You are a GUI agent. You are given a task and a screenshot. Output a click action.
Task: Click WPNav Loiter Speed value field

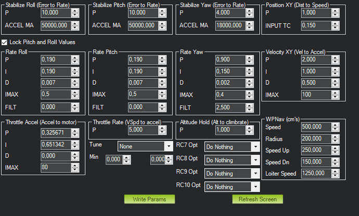point(316,173)
